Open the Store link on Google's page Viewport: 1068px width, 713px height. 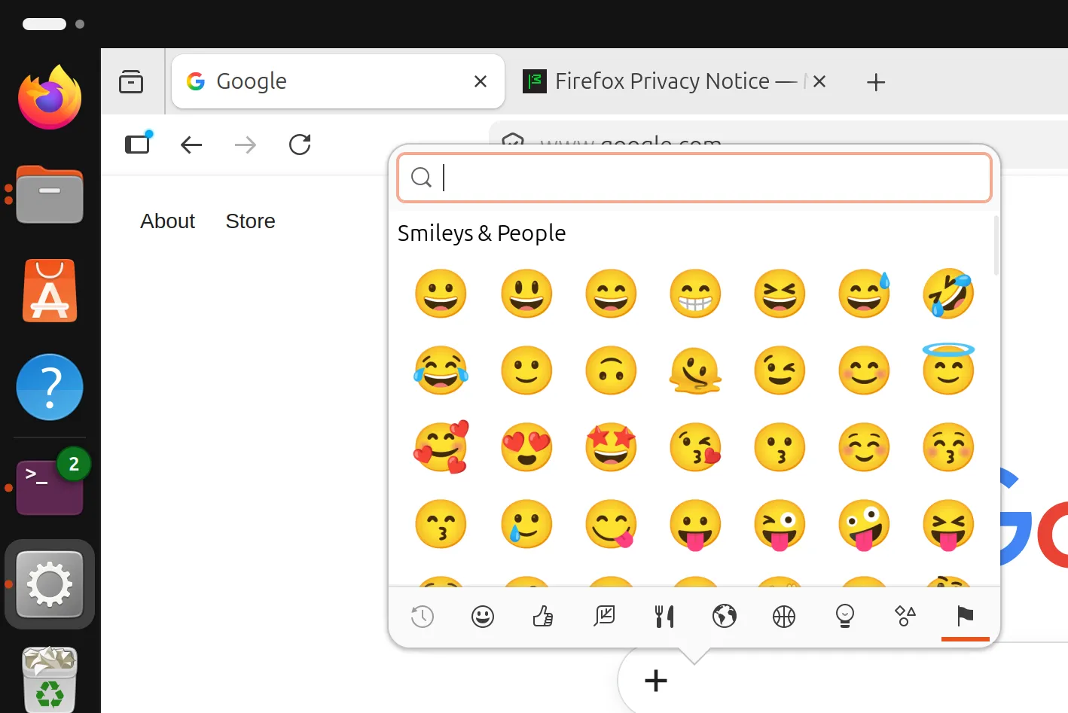point(250,221)
